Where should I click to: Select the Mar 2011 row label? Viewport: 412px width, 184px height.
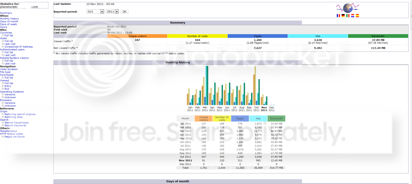point(185,131)
